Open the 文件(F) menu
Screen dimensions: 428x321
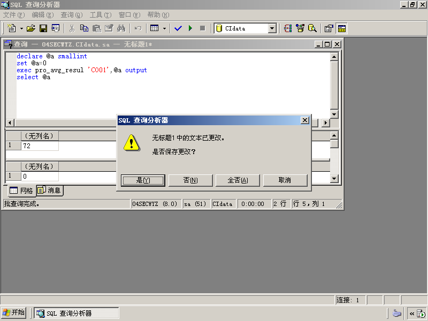click(14, 15)
